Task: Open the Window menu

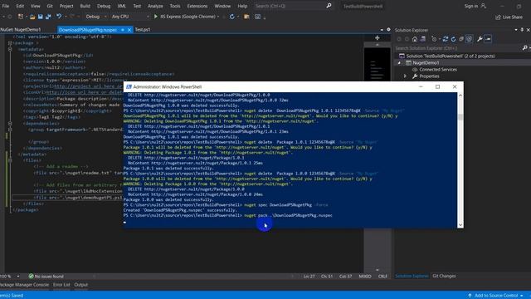Action: pyautogui.click(x=222, y=6)
